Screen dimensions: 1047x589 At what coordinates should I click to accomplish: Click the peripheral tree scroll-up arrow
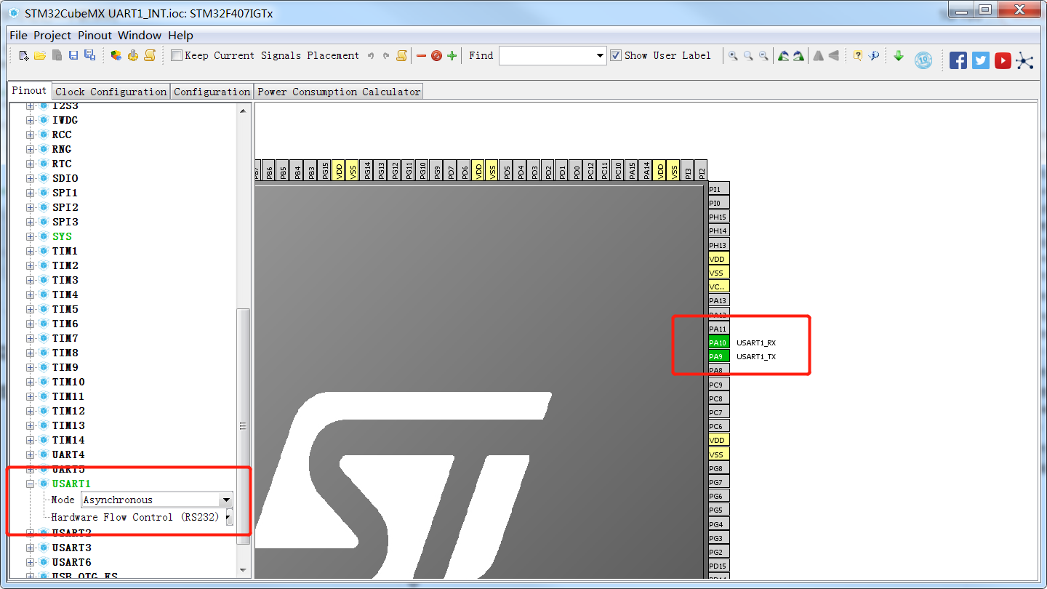(x=244, y=110)
